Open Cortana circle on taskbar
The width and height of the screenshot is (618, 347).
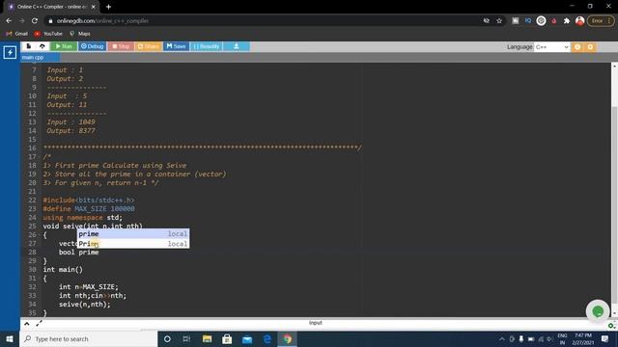click(x=167, y=338)
